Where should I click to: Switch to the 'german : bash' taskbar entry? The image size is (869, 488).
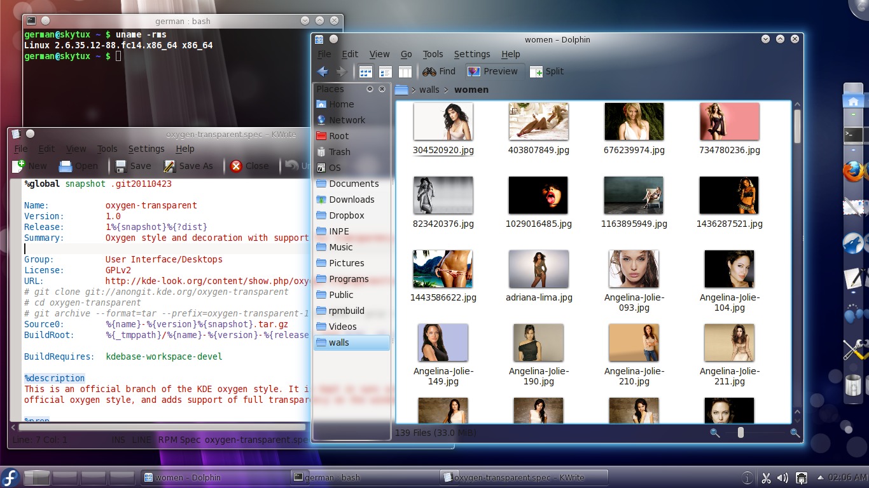(363, 477)
